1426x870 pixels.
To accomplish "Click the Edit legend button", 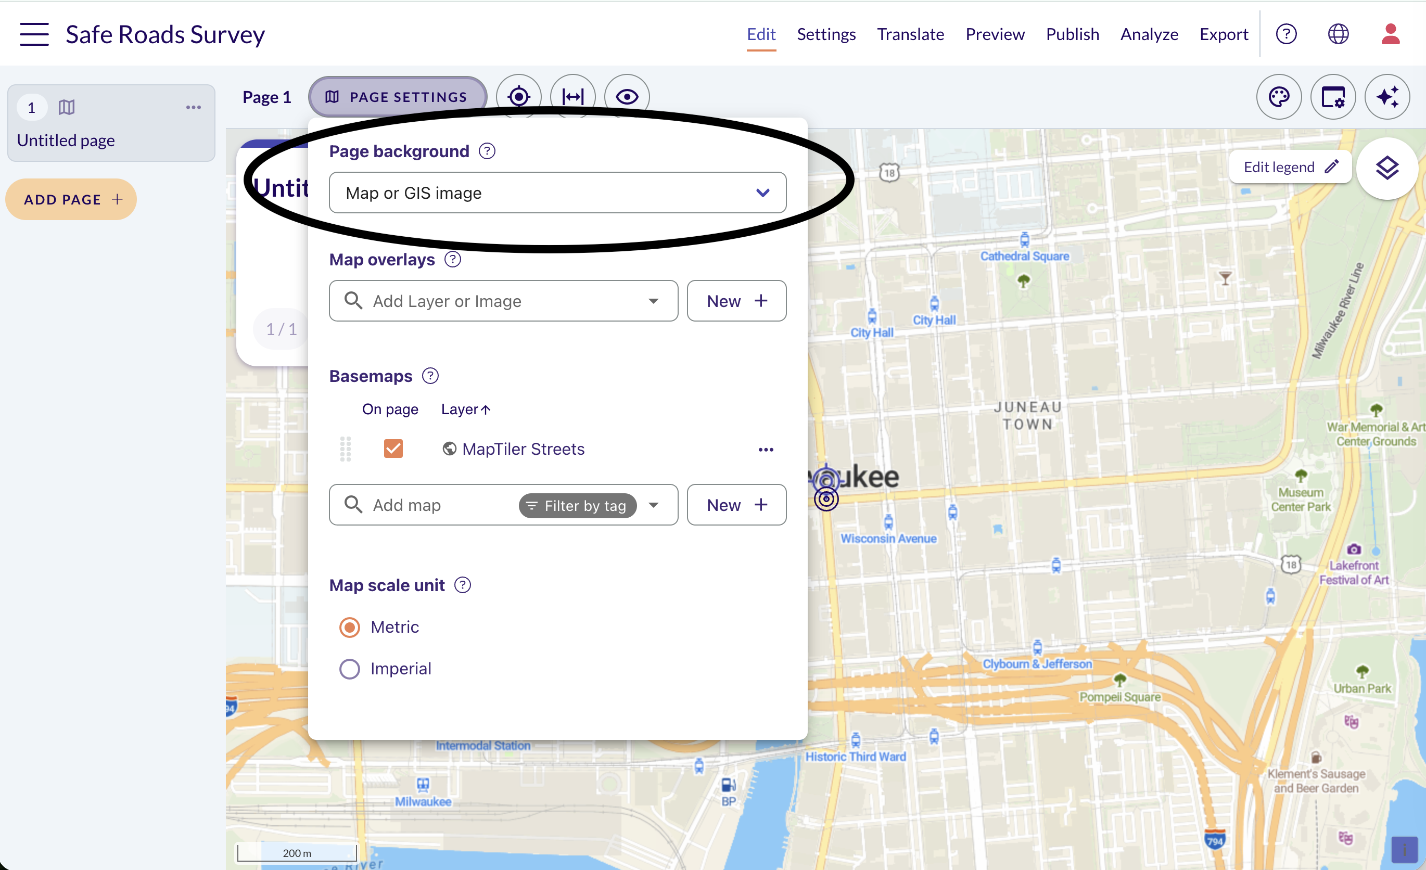I will click(x=1291, y=167).
